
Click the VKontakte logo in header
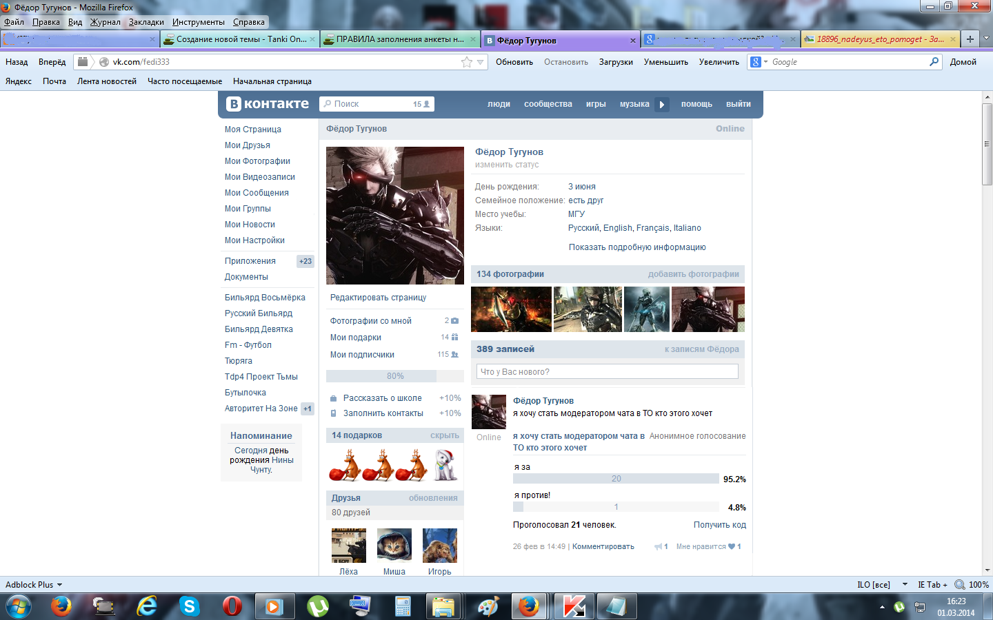coord(268,104)
